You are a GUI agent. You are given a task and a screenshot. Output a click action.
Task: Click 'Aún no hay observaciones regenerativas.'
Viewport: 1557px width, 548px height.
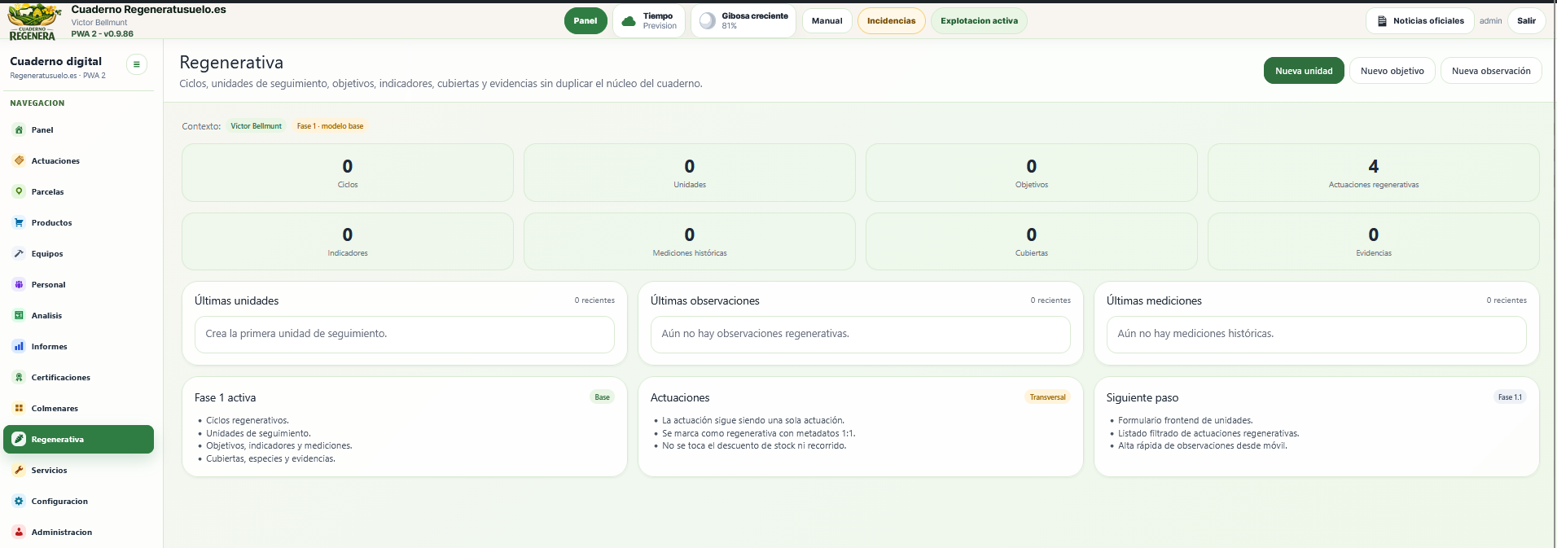click(x=861, y=335)
